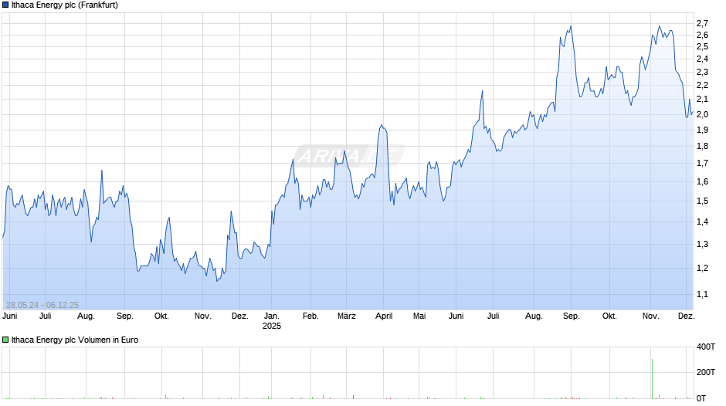The image size is (726, 406).
Task: Click the '2,5' price axis value
Action: point(702,47)
